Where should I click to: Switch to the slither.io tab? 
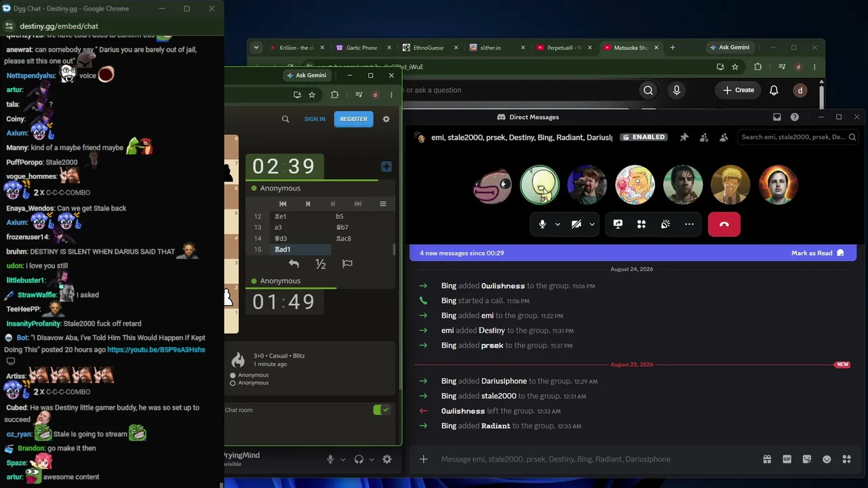(496, 47)
